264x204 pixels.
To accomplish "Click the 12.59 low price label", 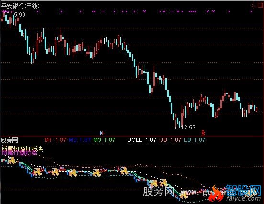I will pos(188,128).
